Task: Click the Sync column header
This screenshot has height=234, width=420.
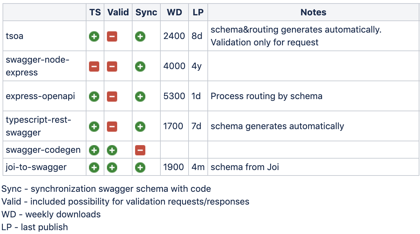Action: [x=146, y=12]
